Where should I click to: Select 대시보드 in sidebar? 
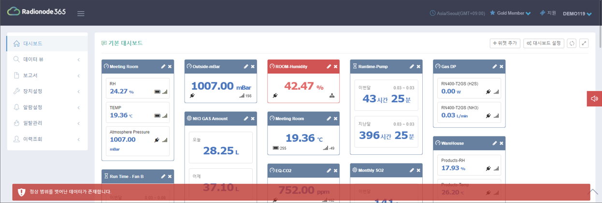point(47,43)
